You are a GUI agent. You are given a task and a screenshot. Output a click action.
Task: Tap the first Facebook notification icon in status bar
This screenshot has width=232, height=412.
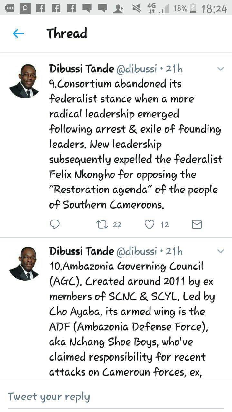(40, 9)
